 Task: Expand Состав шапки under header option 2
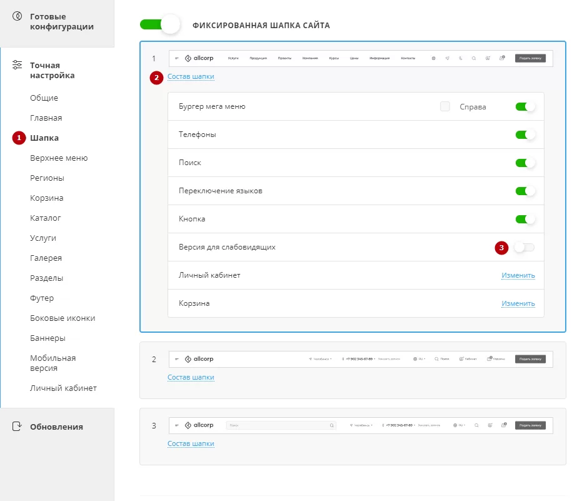[x=191, y=377]
